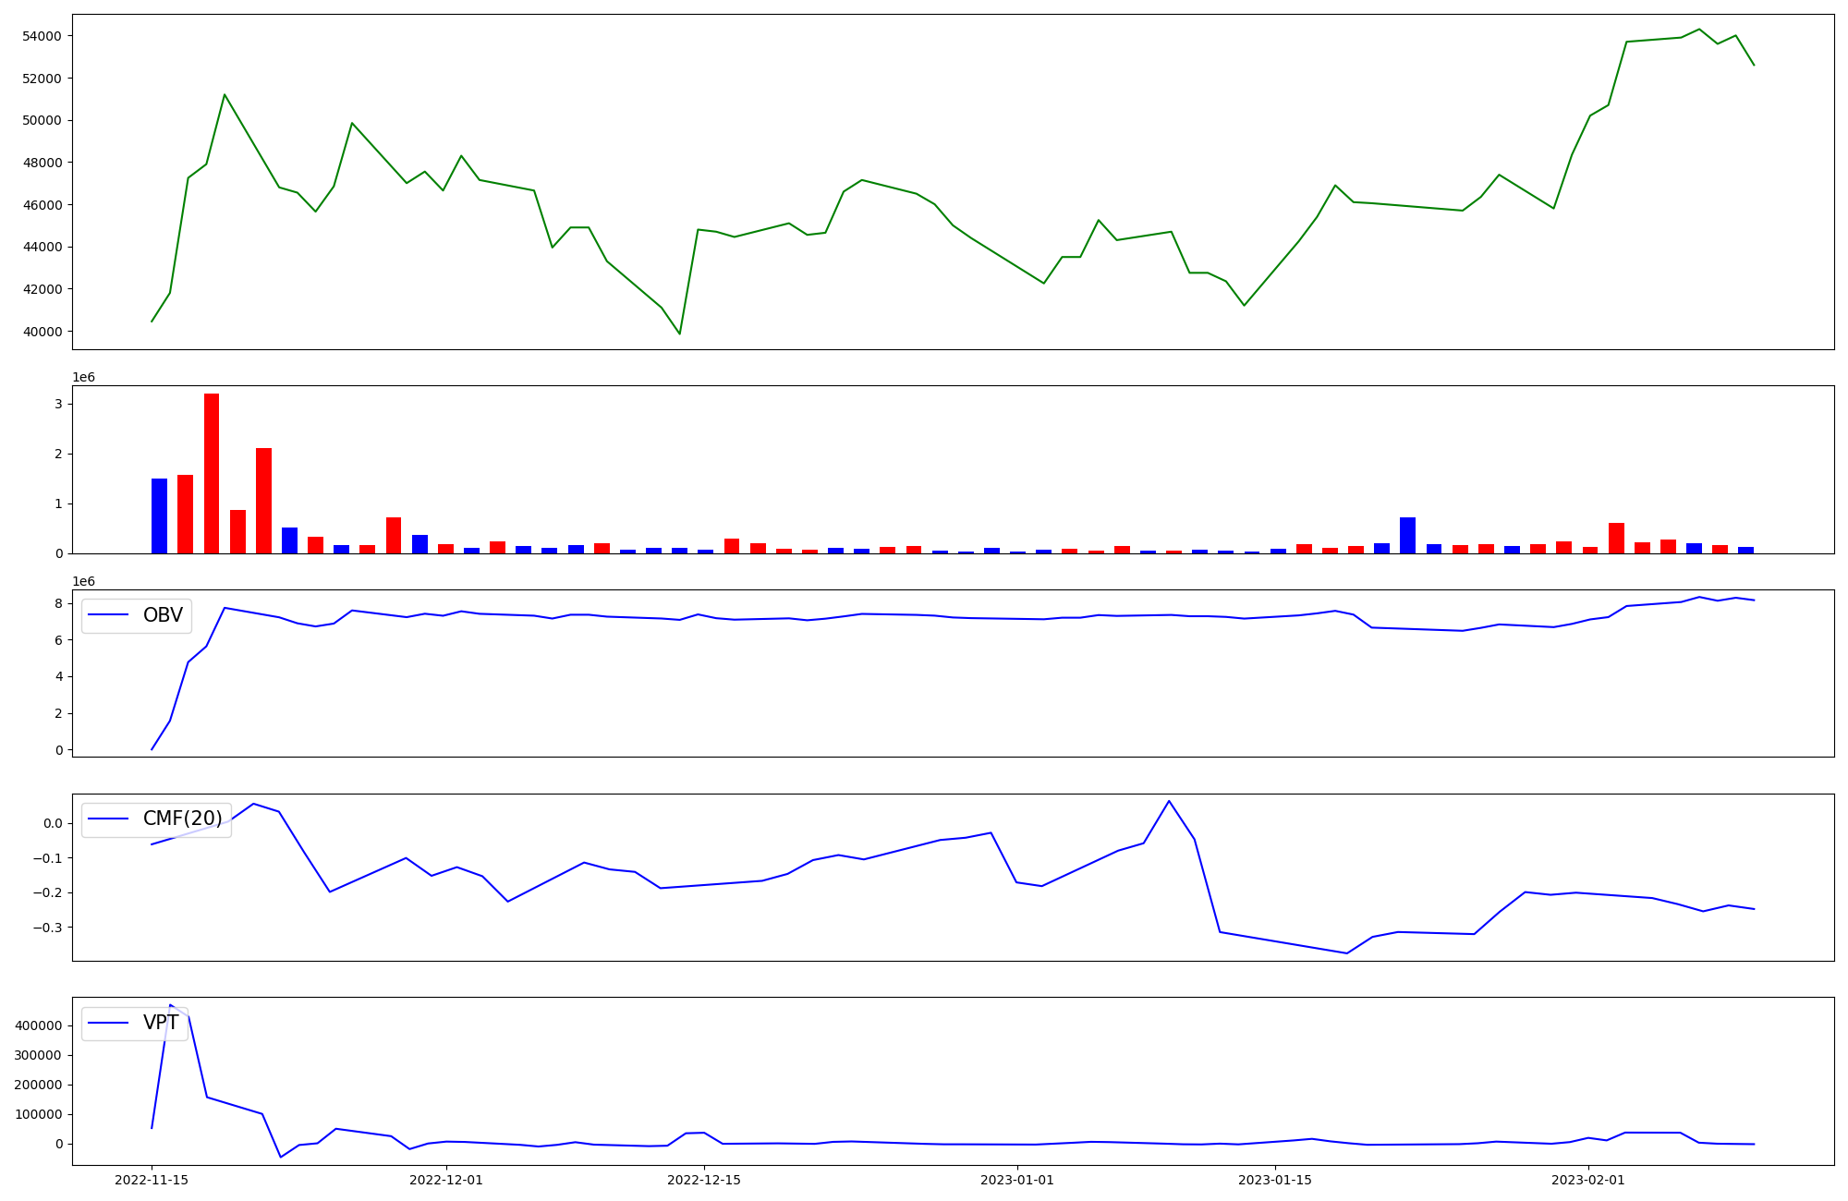Click the 40000 price axis tick label
This screenshot has width=1848, height=1201.
point(42,332)
